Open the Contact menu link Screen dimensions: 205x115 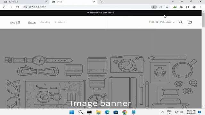pos(60,22)
